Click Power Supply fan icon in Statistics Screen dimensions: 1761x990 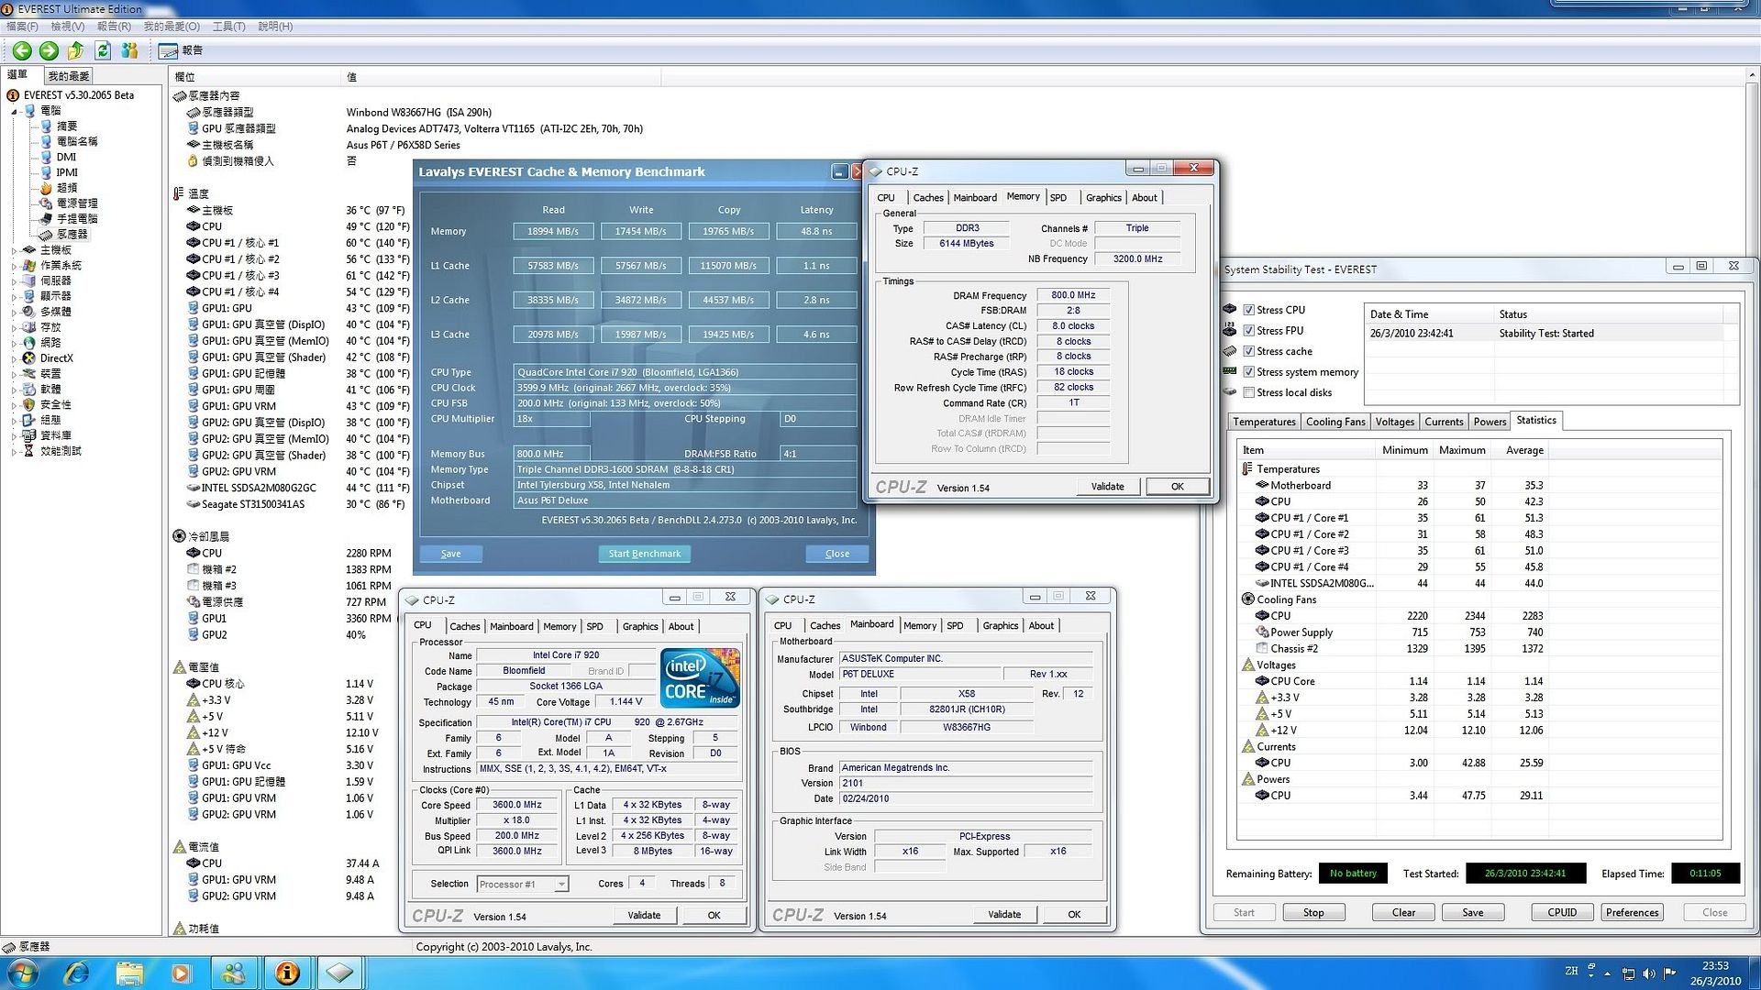[1262, 632]
